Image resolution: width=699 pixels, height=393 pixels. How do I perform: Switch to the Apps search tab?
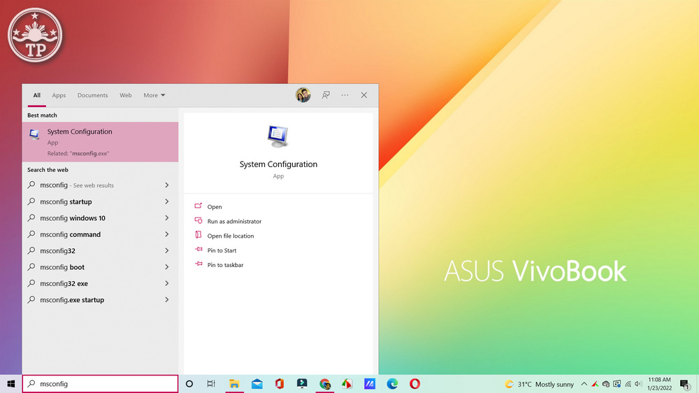point(59,95)
